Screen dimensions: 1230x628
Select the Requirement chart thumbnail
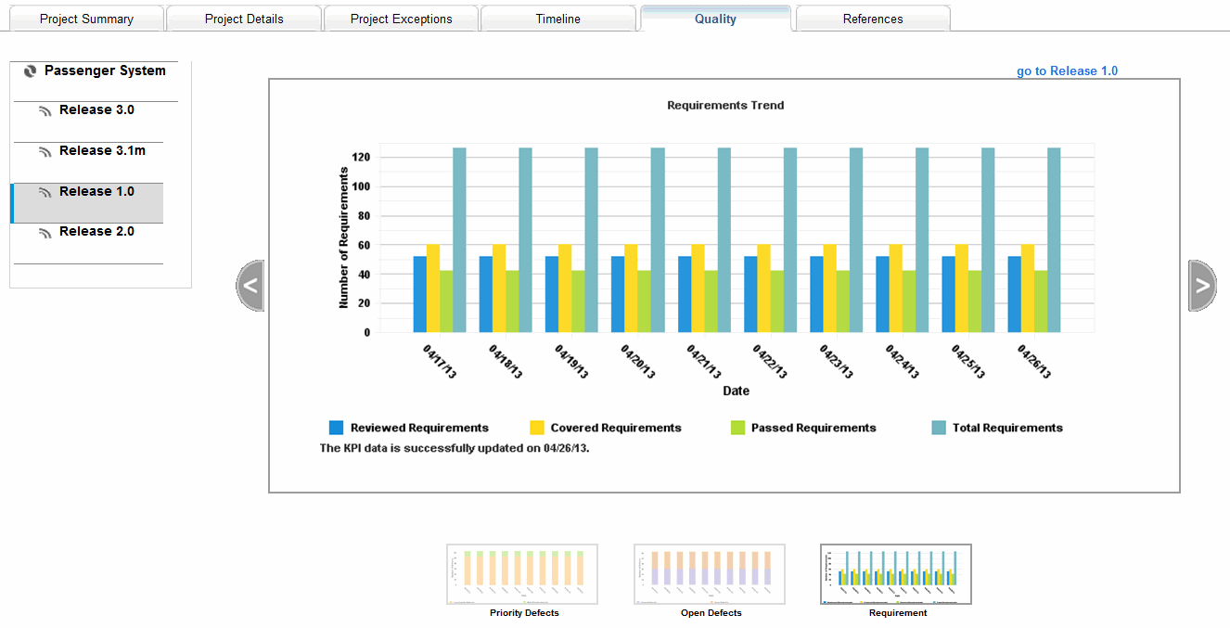click(x=897, y=575)
